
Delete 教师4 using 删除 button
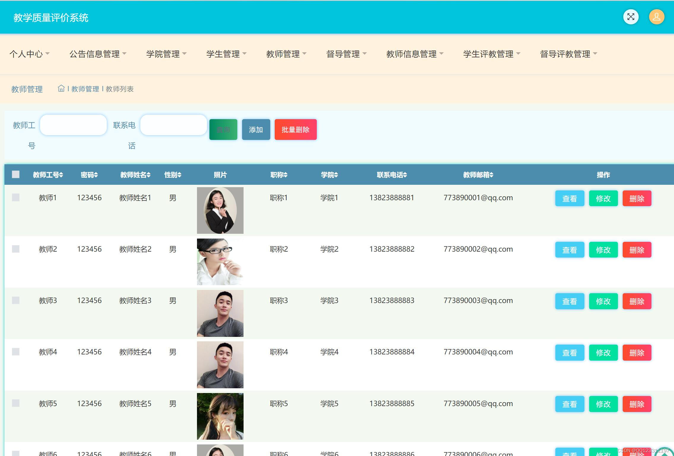(637, 352)
